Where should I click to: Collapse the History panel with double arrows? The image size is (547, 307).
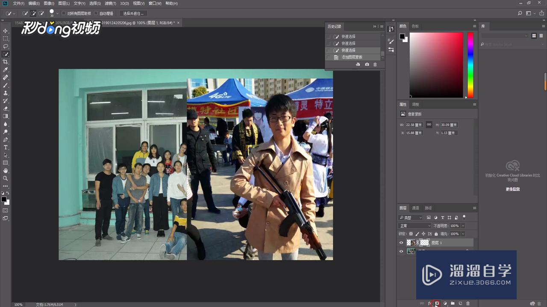click(375, 26)
